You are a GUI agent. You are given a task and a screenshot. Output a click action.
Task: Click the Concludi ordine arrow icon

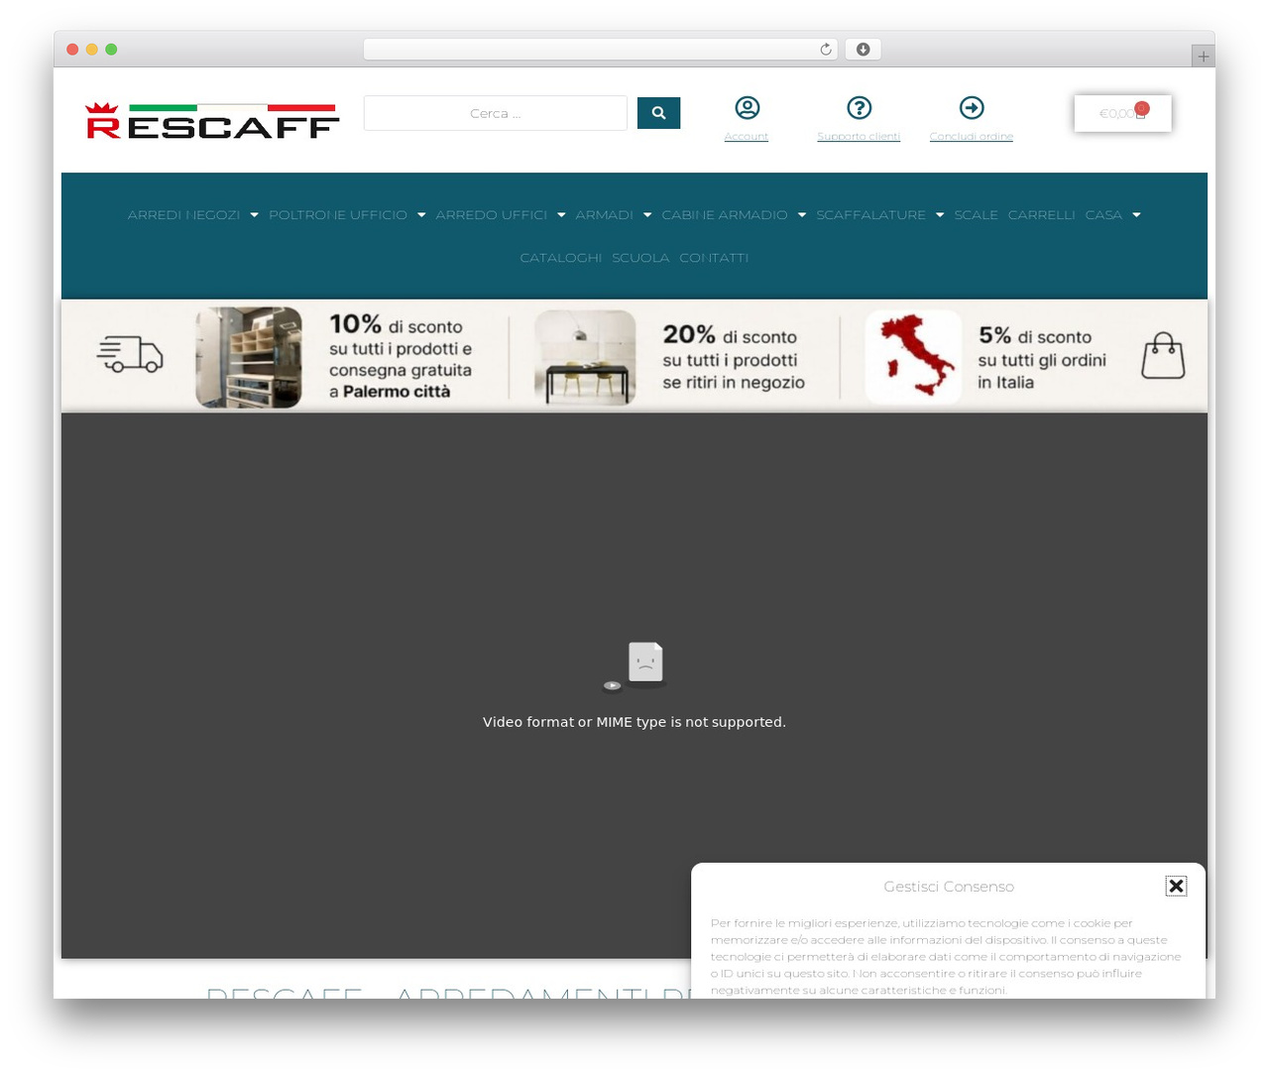(x=972, y=107)
